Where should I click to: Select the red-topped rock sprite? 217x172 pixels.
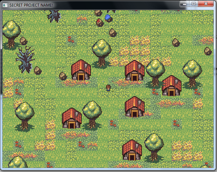point(100,23)
